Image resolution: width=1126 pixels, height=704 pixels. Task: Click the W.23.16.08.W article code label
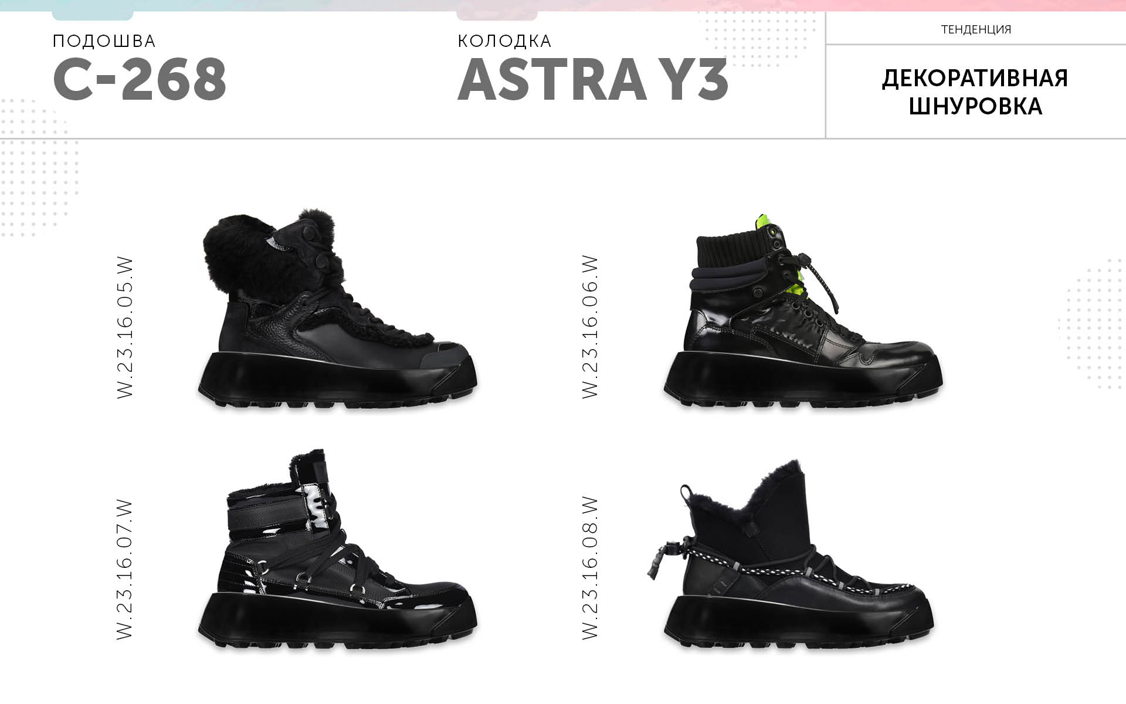591,568
